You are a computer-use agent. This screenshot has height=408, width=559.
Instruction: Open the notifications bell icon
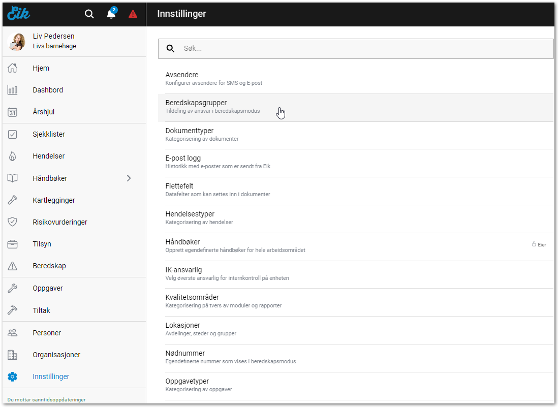point(111,14)
